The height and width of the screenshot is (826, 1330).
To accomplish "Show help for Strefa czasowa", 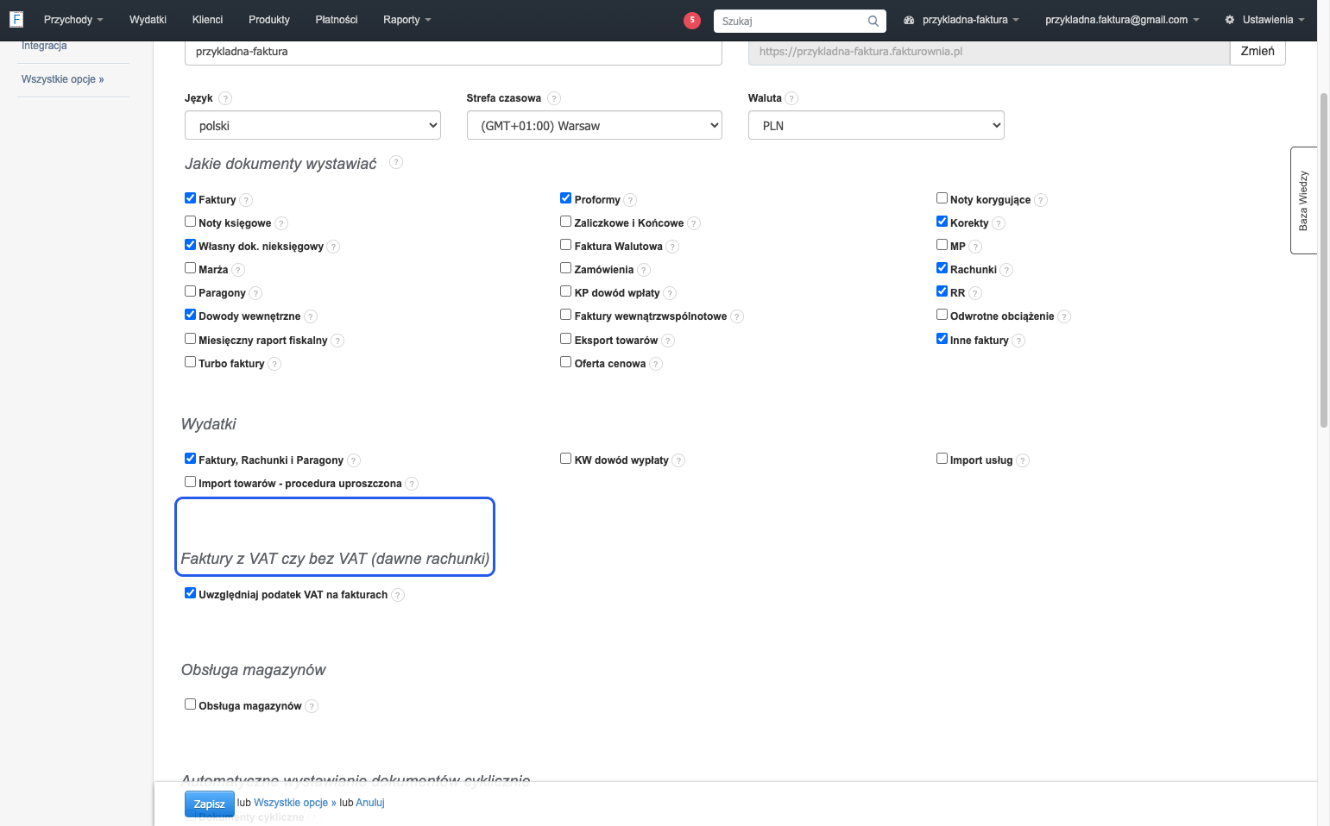I will click(x=554, y=98).
